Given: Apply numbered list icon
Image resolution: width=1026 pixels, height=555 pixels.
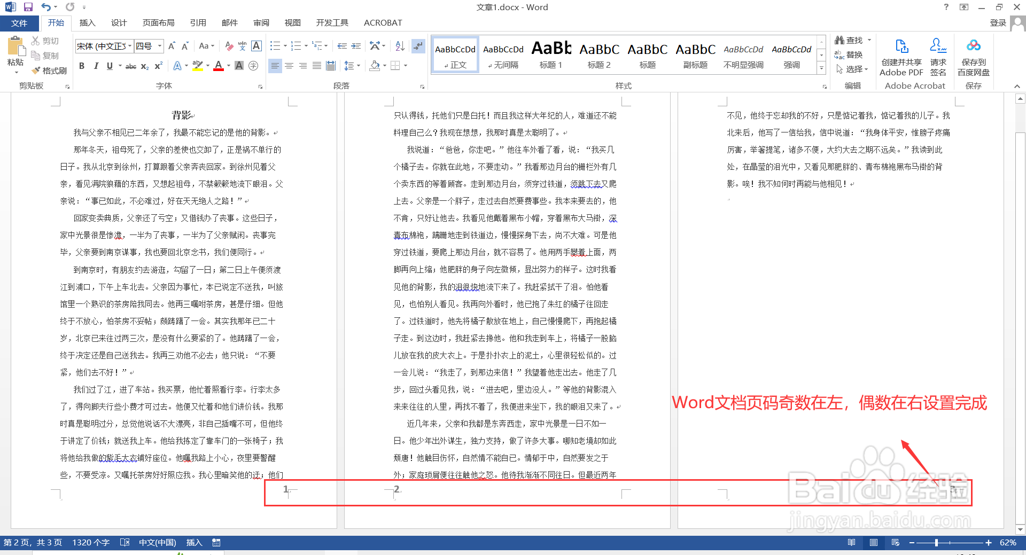Looking at the screenshot, I should tap(296, 46).
